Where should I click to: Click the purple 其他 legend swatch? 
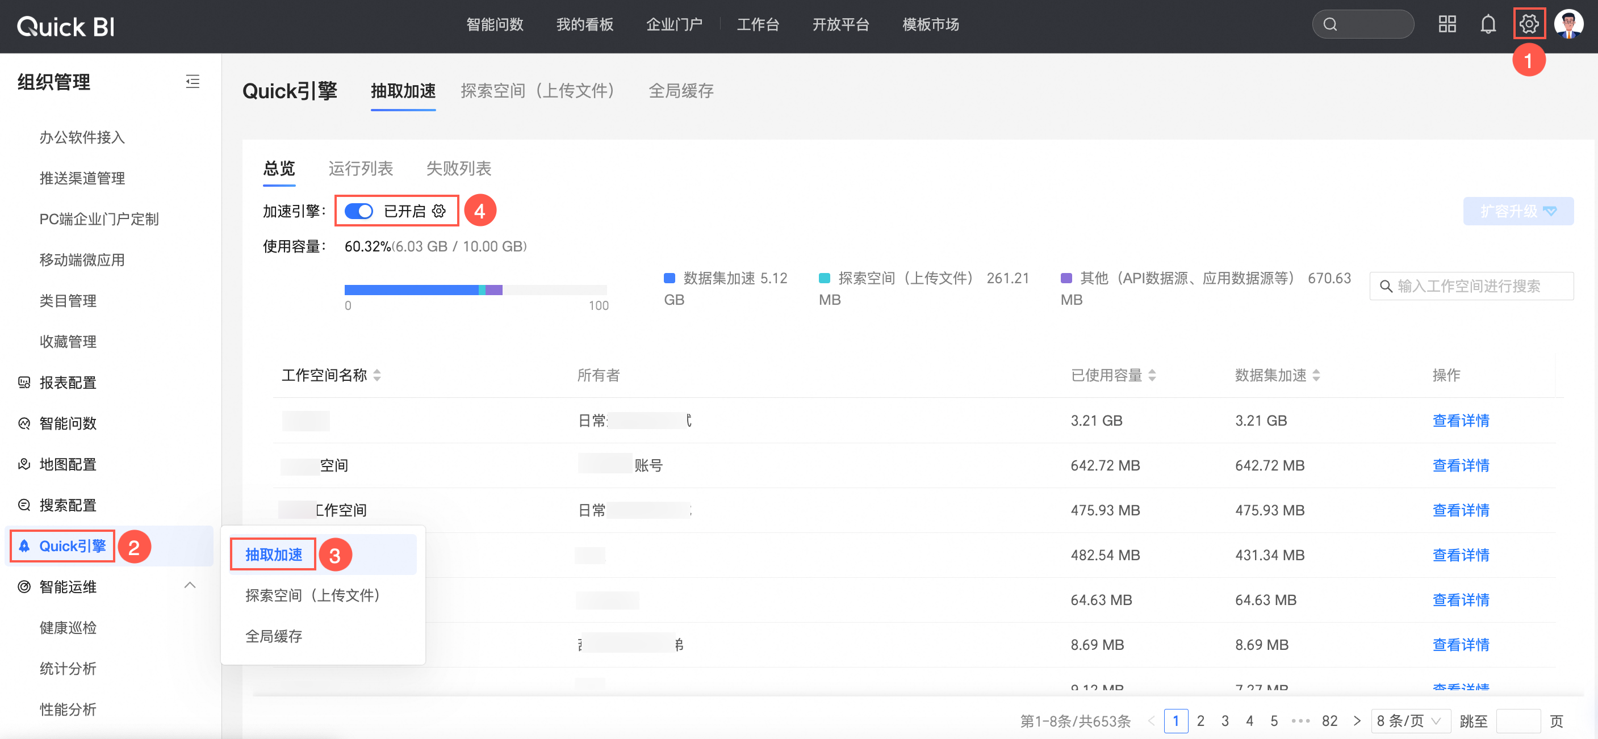[1066, 278]
